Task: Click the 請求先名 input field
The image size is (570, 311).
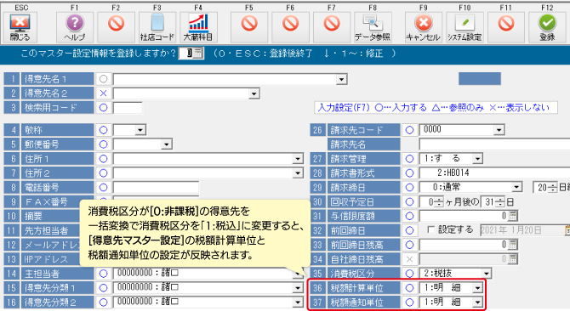Action: [x=494, y=144]
